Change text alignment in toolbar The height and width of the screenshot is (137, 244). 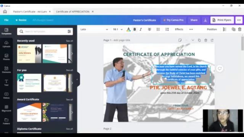pos(149,29)
